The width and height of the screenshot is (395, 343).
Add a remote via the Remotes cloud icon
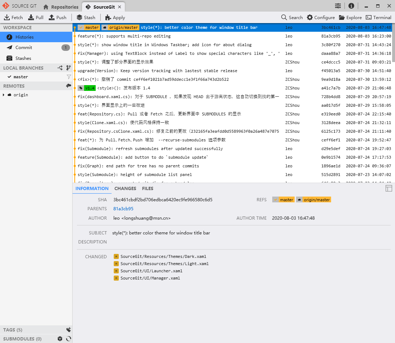pos(68,86)
